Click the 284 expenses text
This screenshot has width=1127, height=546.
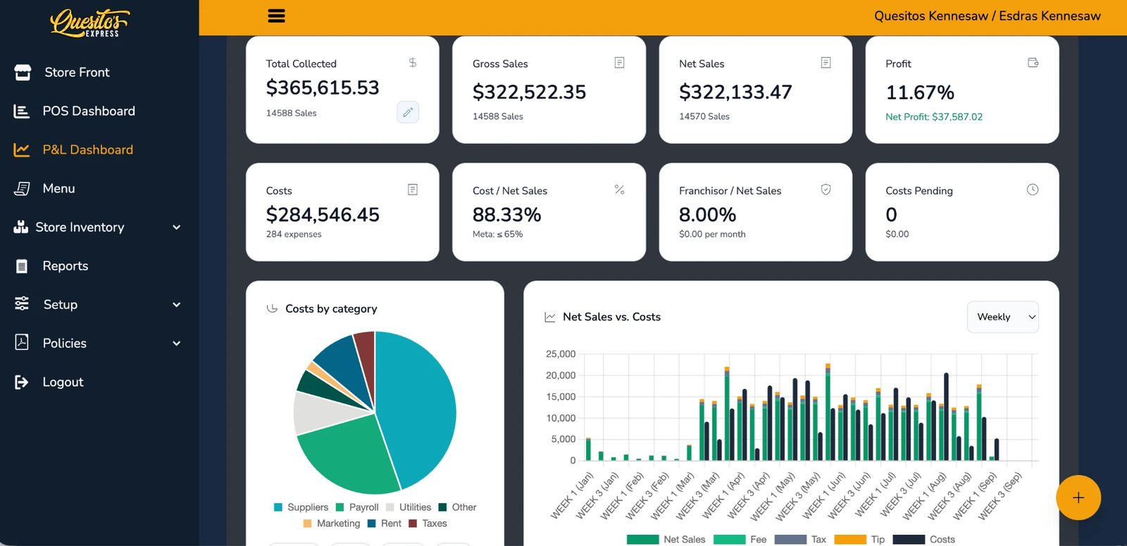(294, 234)
